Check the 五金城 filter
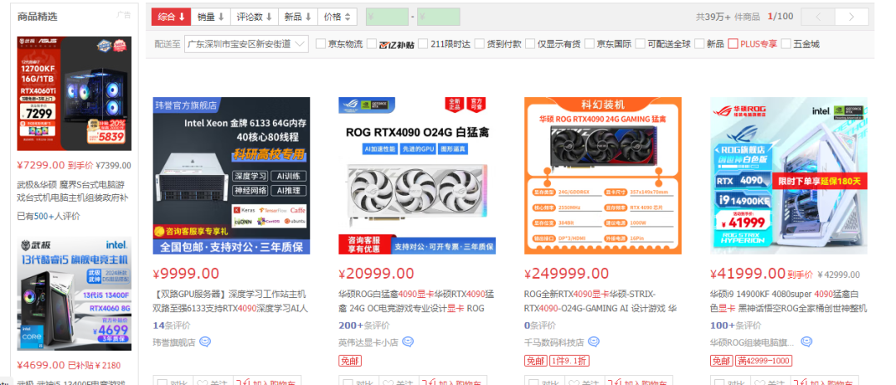The image size is (896, 385). (786, 43)
